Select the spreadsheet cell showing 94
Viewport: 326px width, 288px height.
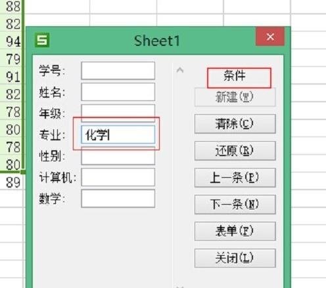[x=11, y=41]
